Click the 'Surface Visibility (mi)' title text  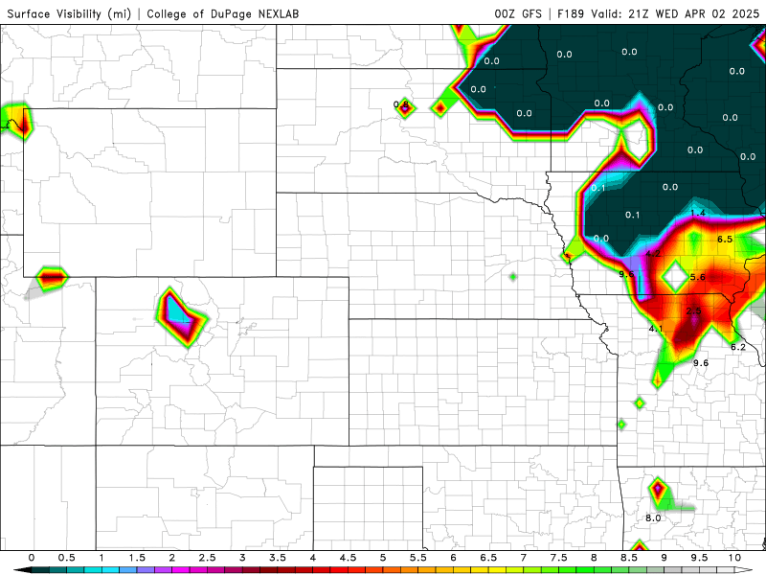(69, 13)
